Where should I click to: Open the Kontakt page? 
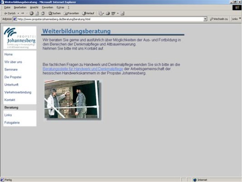tap(10, 100)
